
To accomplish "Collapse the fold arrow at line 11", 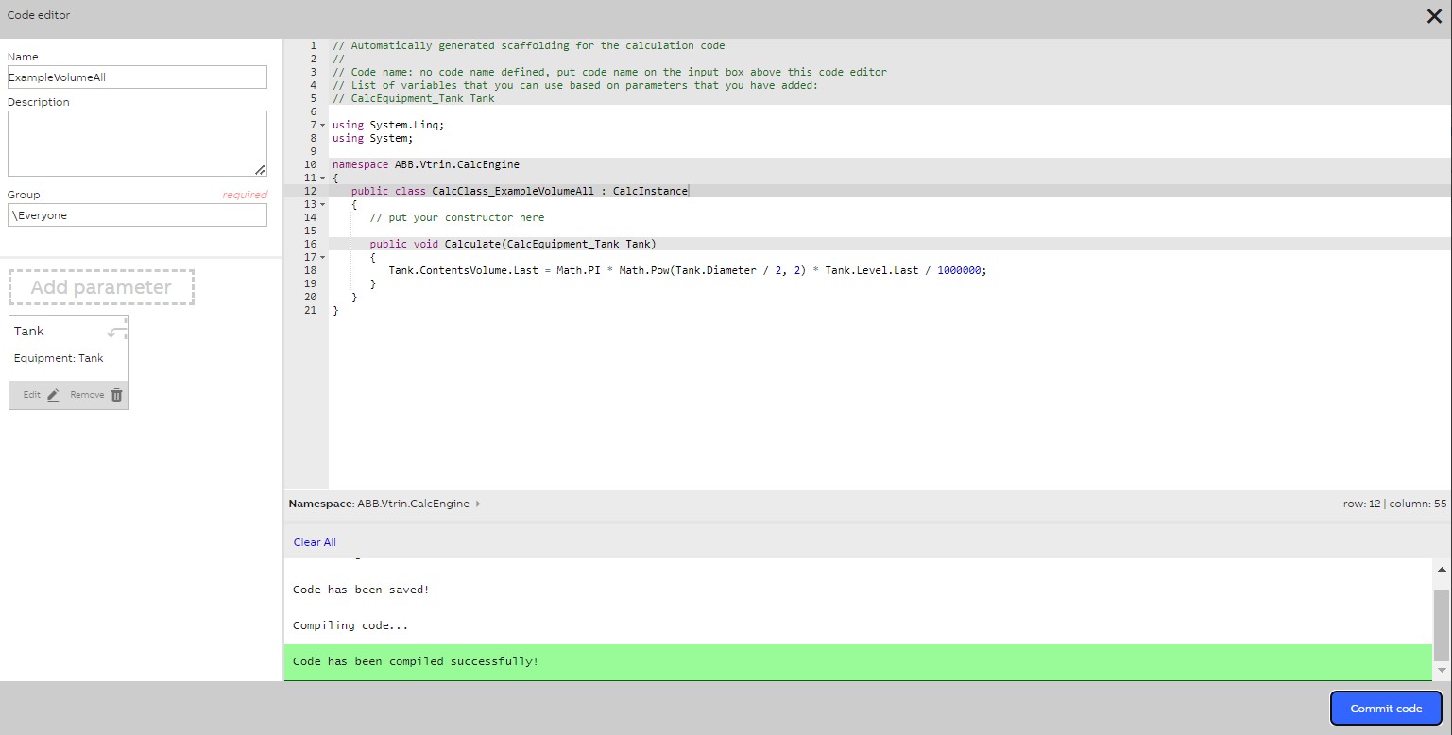I will coord(323,178).
